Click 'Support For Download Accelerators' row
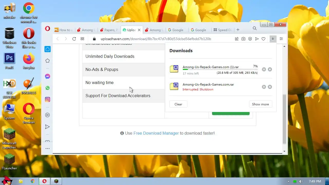 pyautogui.click(x=123, y=96)
